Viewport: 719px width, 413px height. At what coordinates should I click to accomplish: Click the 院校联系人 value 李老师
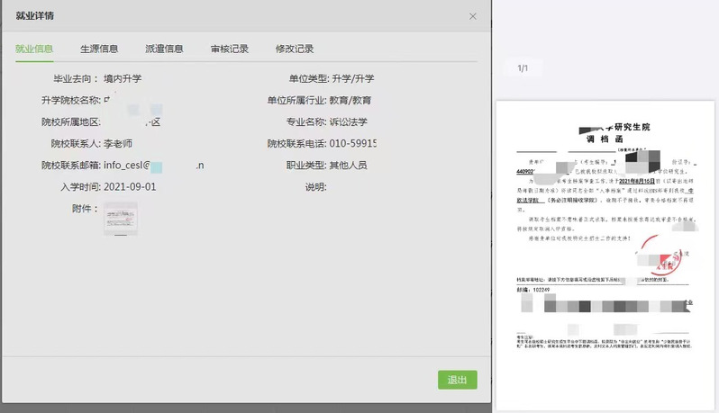pyautogui.click(x=117, y=144)
